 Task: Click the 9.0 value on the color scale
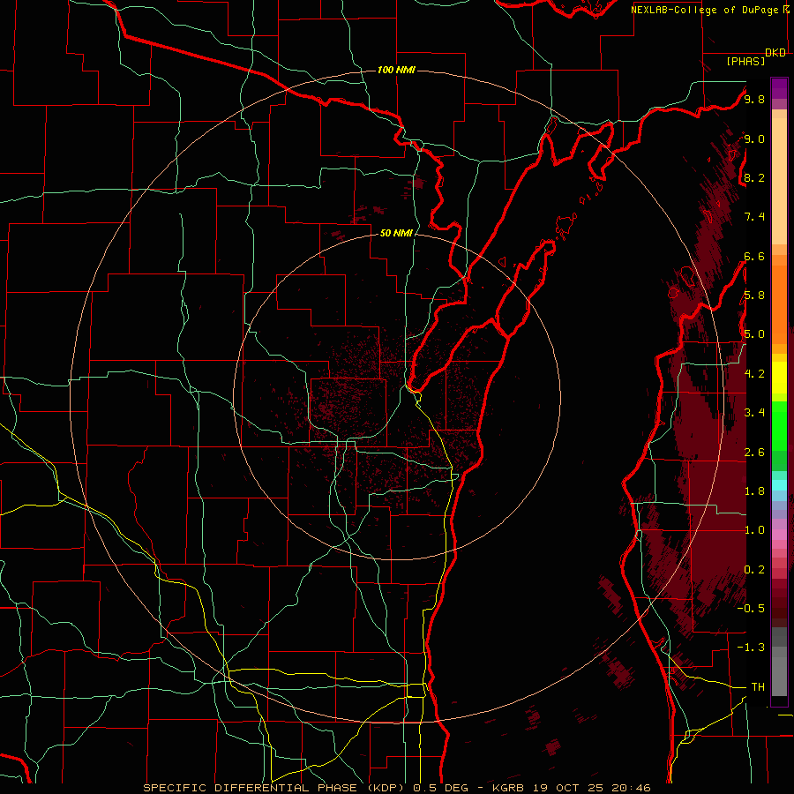pyautogui.click(x=754, y=139)
